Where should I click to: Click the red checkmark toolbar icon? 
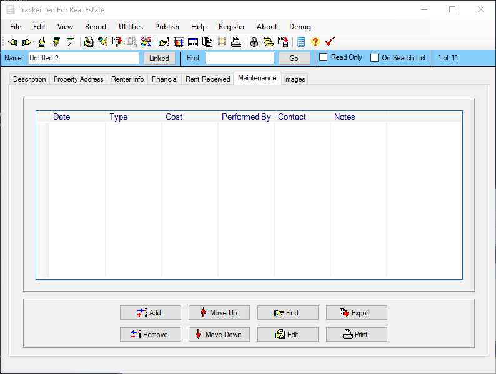click(330, 42)
